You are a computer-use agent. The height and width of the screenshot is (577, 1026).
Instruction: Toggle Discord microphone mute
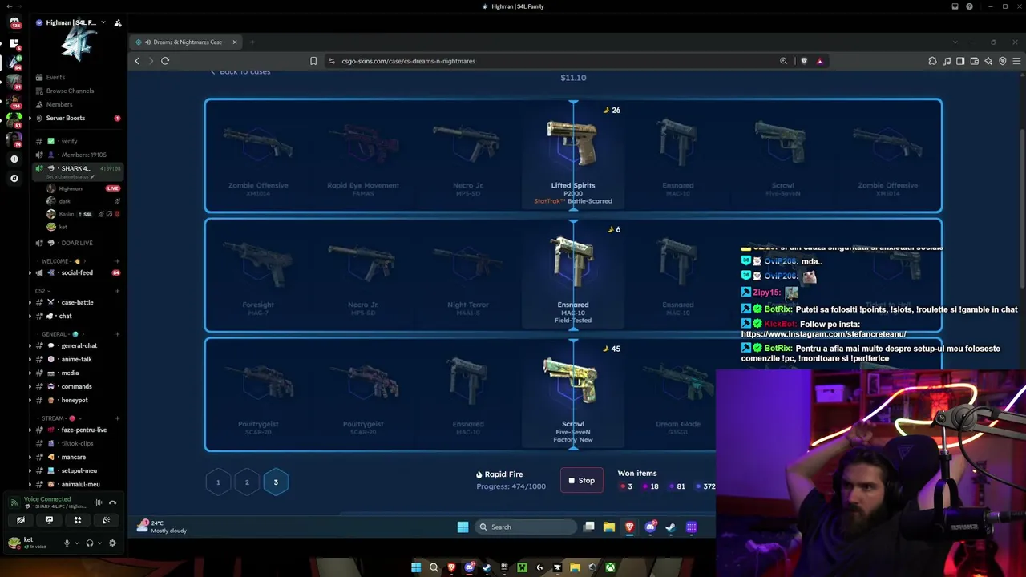67,543
